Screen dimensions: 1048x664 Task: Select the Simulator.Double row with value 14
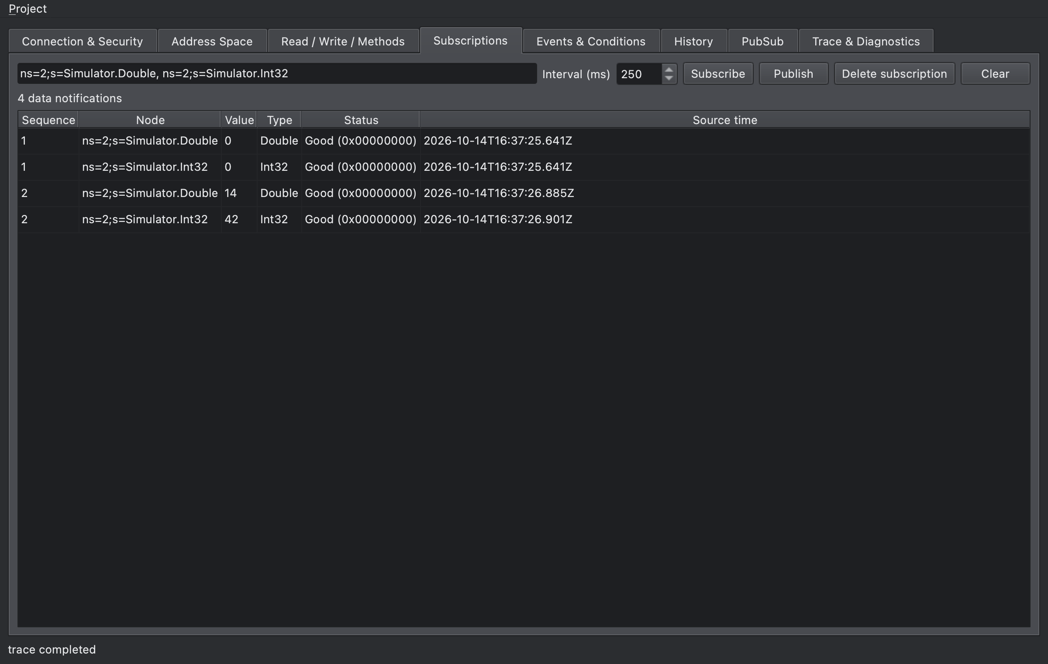[524, 193]
